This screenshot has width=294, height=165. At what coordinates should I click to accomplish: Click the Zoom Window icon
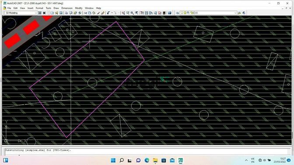click(x=132, y=13)
